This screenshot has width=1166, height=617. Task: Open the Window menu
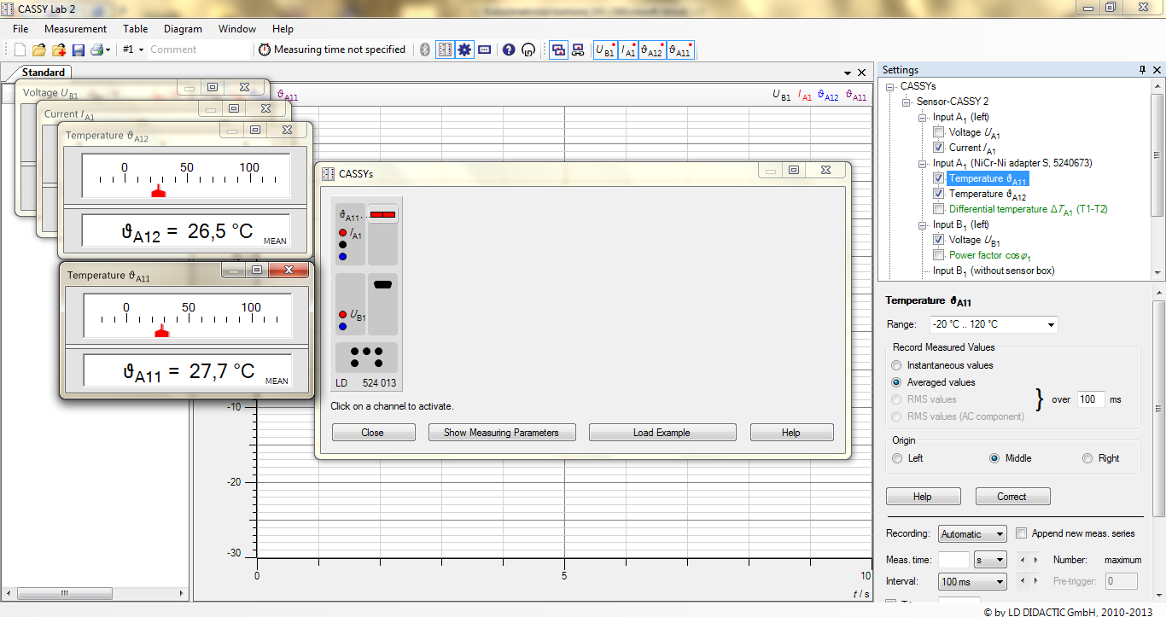(x=237, y=29)
